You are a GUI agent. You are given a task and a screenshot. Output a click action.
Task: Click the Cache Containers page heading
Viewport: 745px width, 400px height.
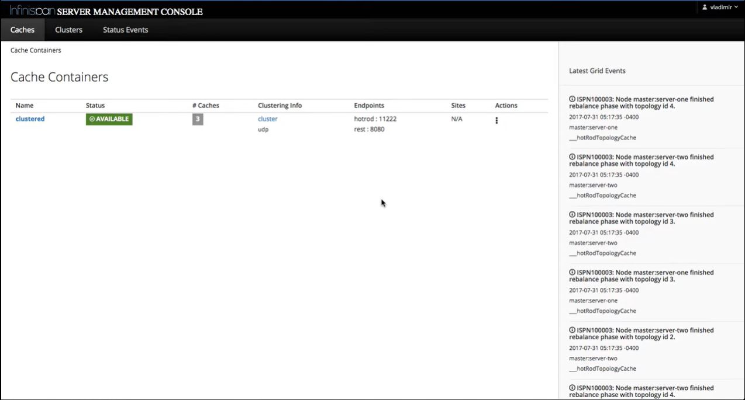coord(60,77)
